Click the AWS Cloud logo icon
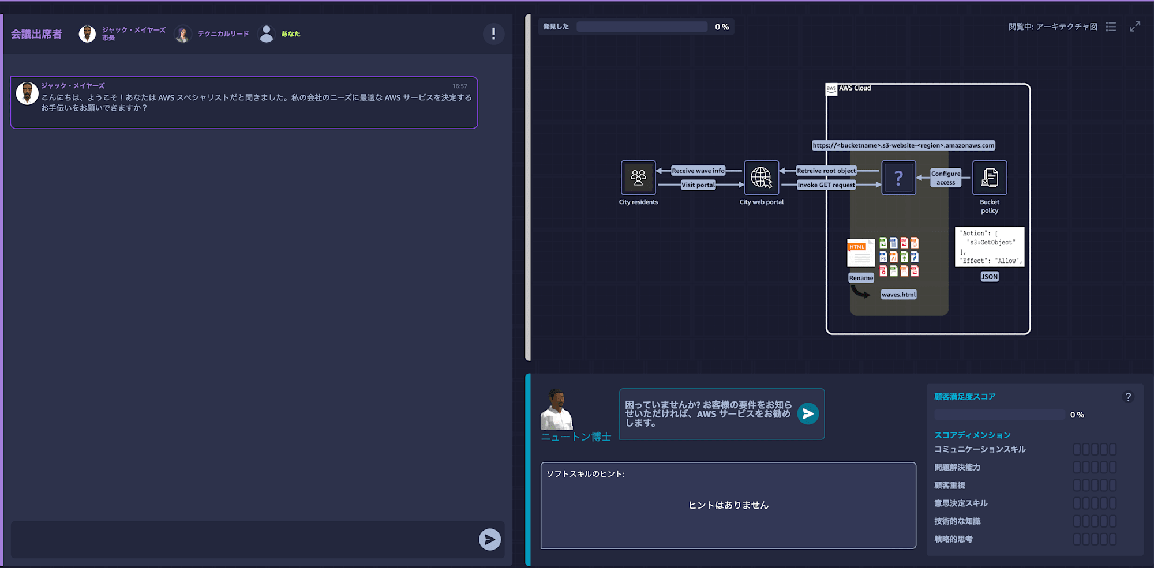The image size is (1154, 568). tap(831, 89)
